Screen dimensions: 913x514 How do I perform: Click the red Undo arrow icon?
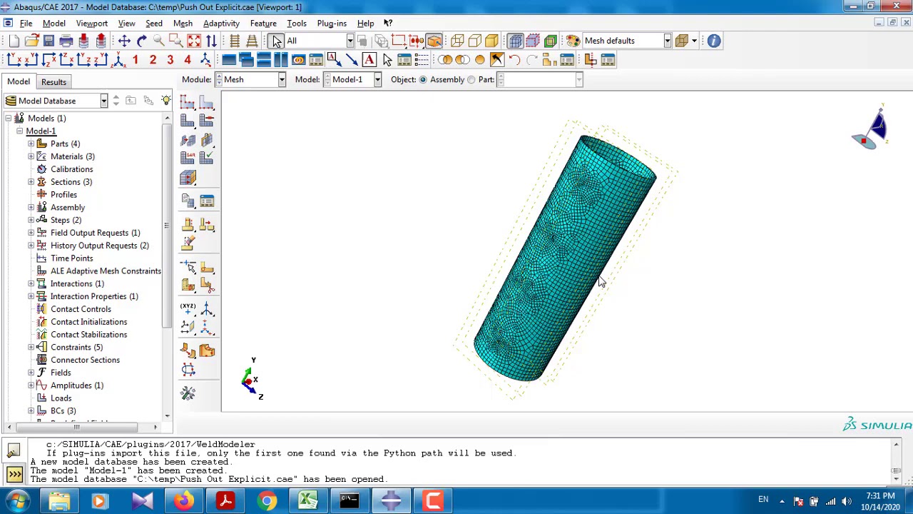click(514, 60)
